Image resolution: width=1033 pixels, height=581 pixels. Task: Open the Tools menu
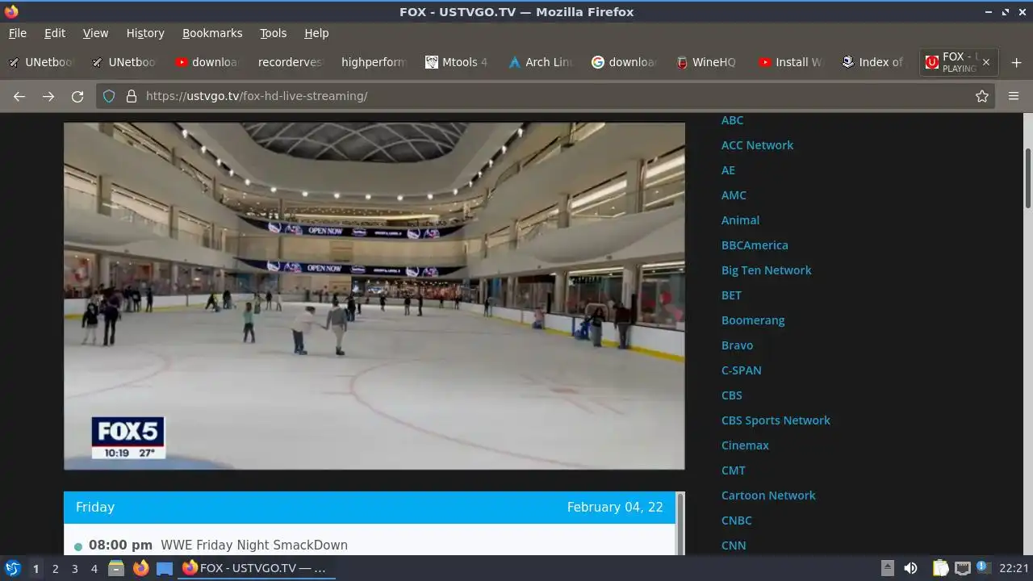click(273, 33)
